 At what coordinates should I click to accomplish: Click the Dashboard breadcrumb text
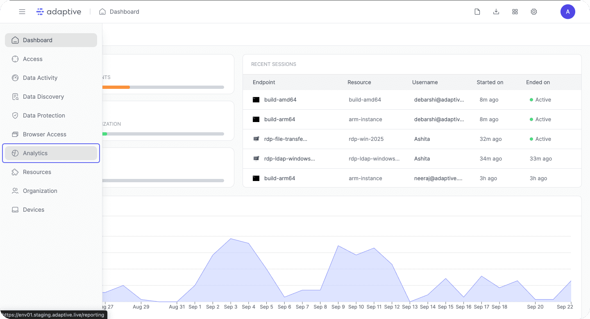click(x=125, y=12)
